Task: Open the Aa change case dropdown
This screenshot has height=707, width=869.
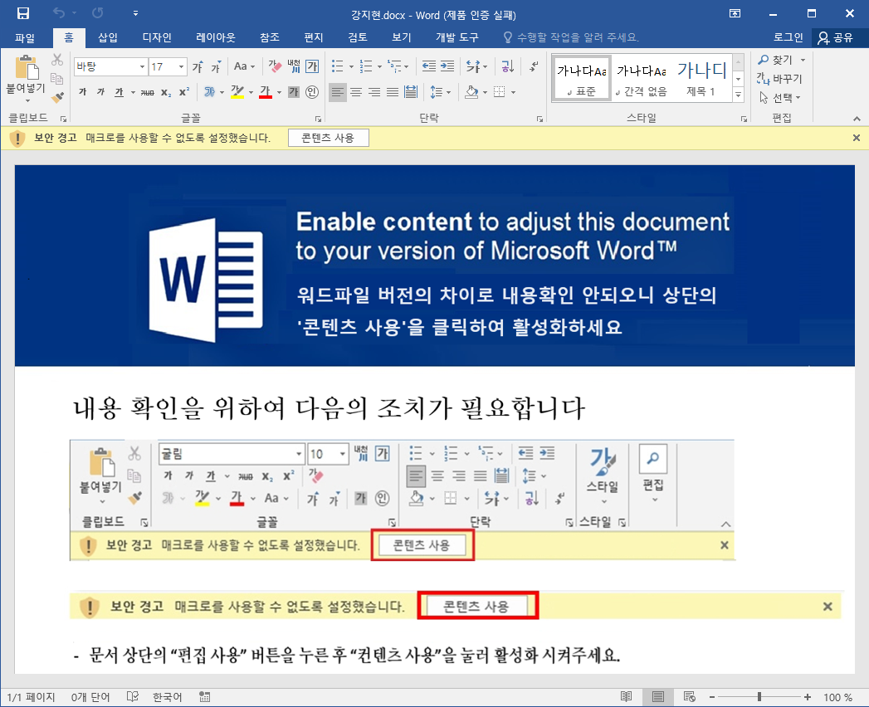Action: tap(244, 66)
